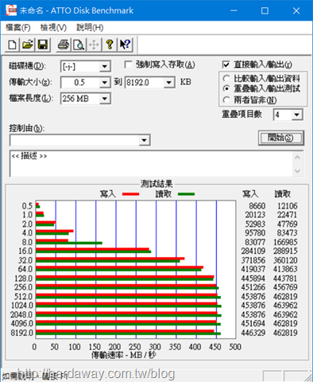Click write value 446329 in results

[253, 333]
